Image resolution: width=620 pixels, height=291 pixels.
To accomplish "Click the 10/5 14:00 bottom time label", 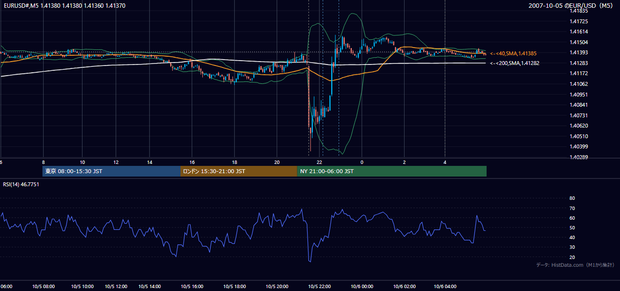I will click(x=150, y=286).
